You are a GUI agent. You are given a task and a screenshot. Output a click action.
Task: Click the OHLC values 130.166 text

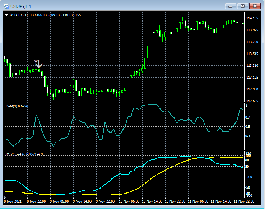(36, 15)
